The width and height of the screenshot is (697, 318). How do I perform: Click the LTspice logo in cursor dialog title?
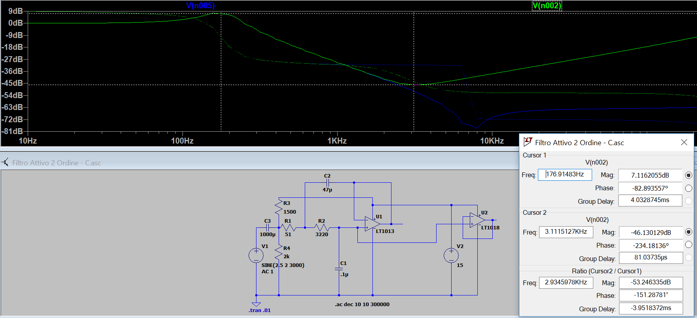coord(528,142)
